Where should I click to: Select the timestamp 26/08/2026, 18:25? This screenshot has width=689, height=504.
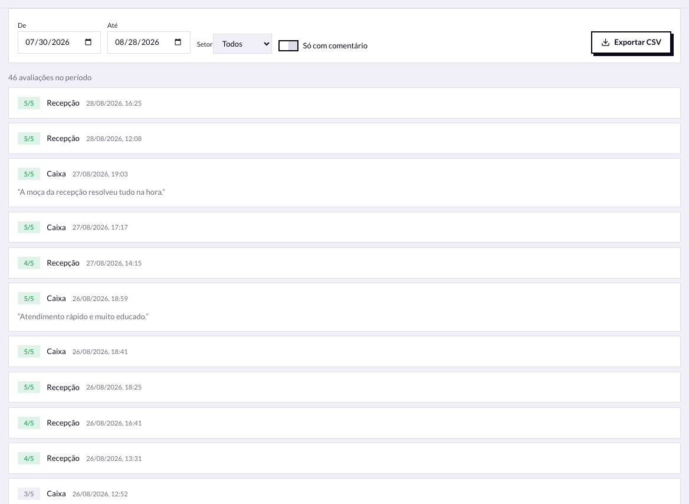click(114, 388)
